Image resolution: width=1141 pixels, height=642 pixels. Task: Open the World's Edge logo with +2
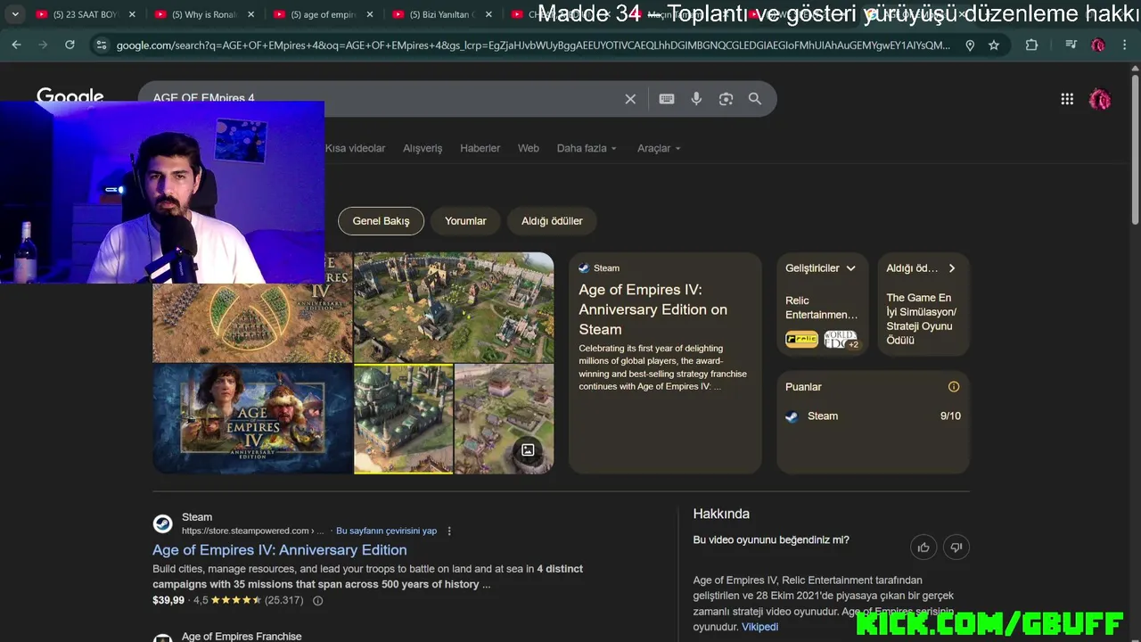[x=841, y=339]
